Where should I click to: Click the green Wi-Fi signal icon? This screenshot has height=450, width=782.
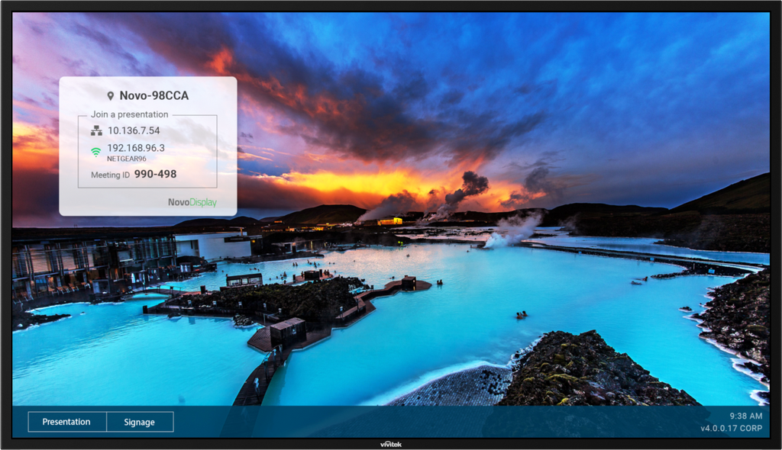tap(96, 152)
